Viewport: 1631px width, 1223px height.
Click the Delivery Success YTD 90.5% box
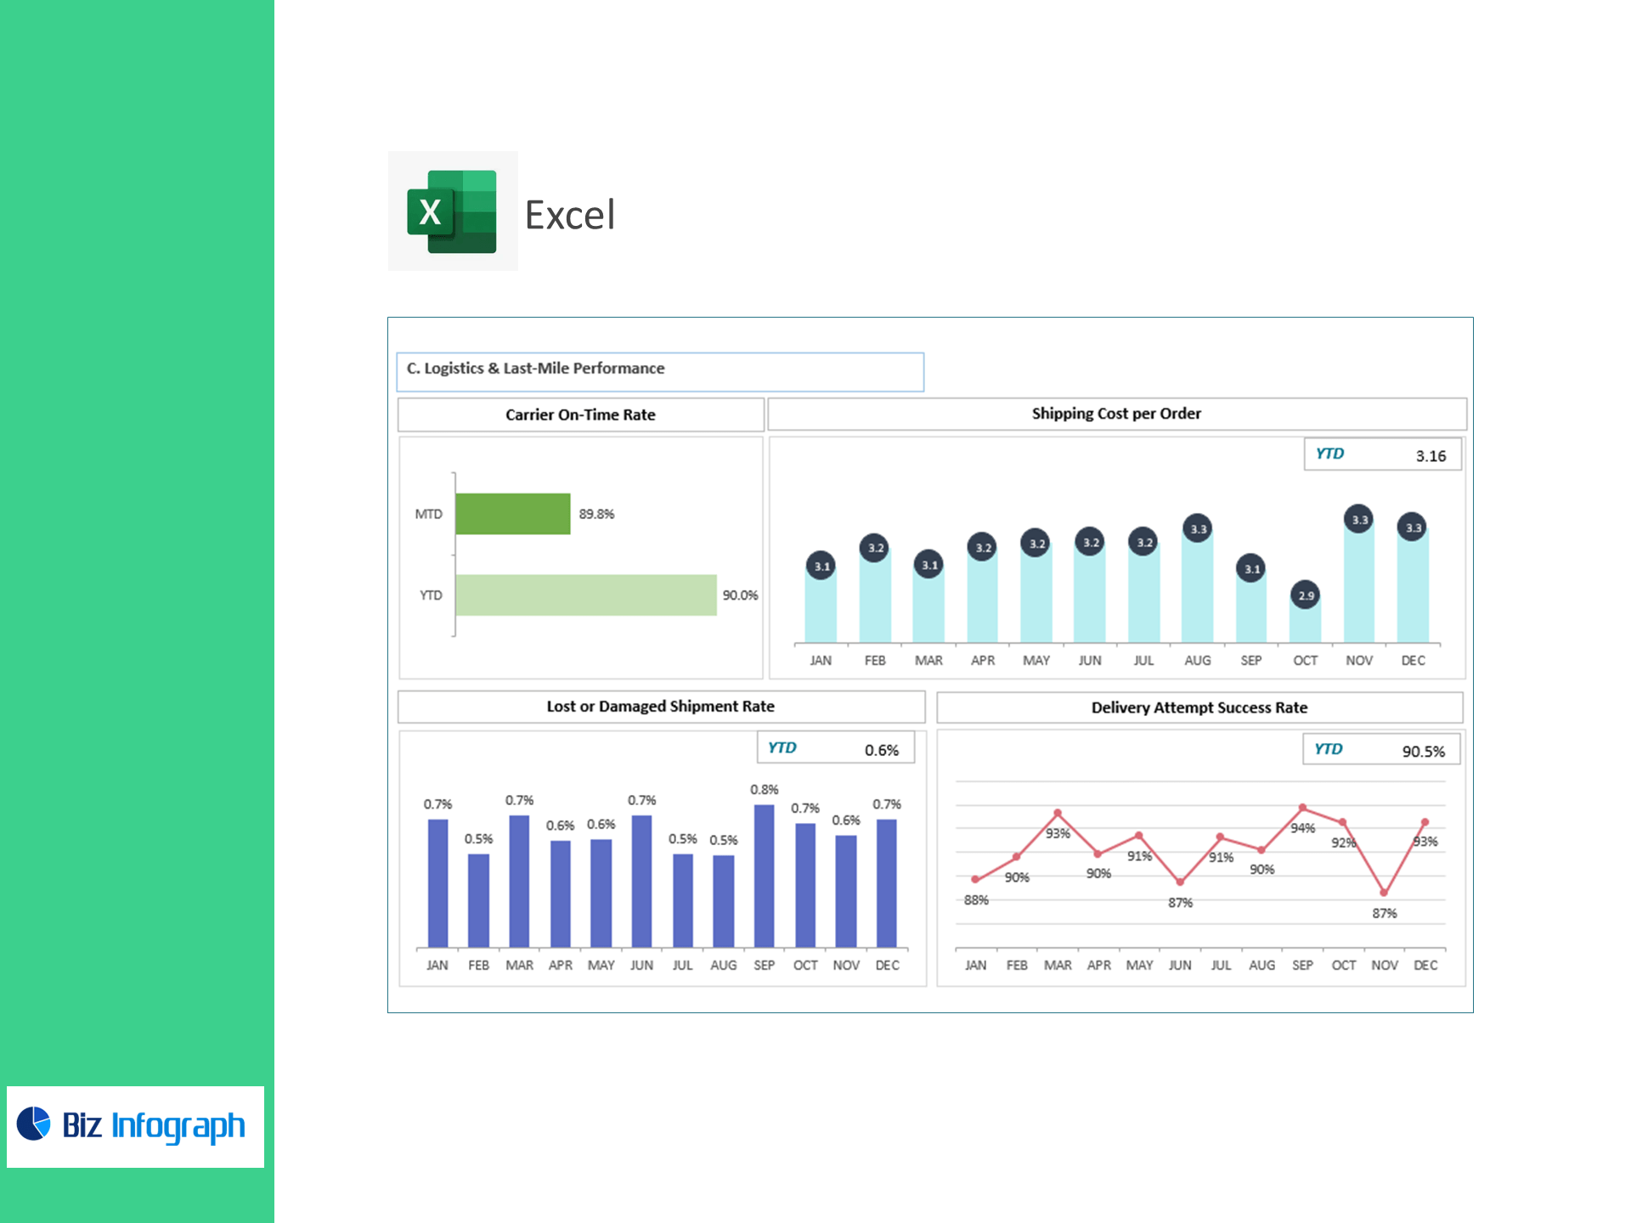pos(1380,750)
